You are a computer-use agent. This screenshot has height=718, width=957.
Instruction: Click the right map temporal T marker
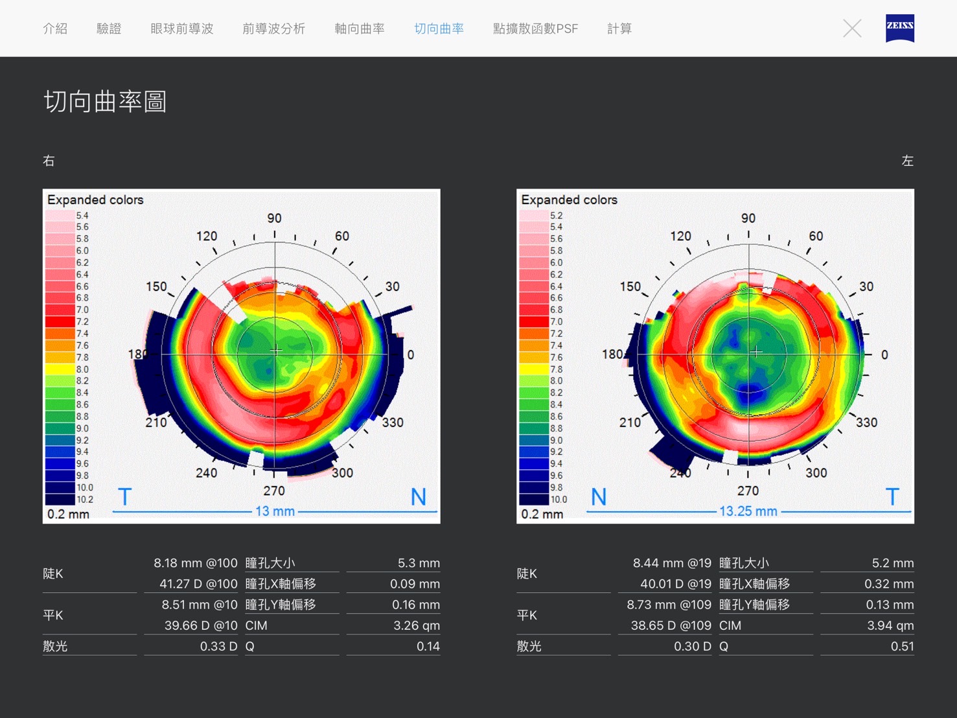[124, 497]
